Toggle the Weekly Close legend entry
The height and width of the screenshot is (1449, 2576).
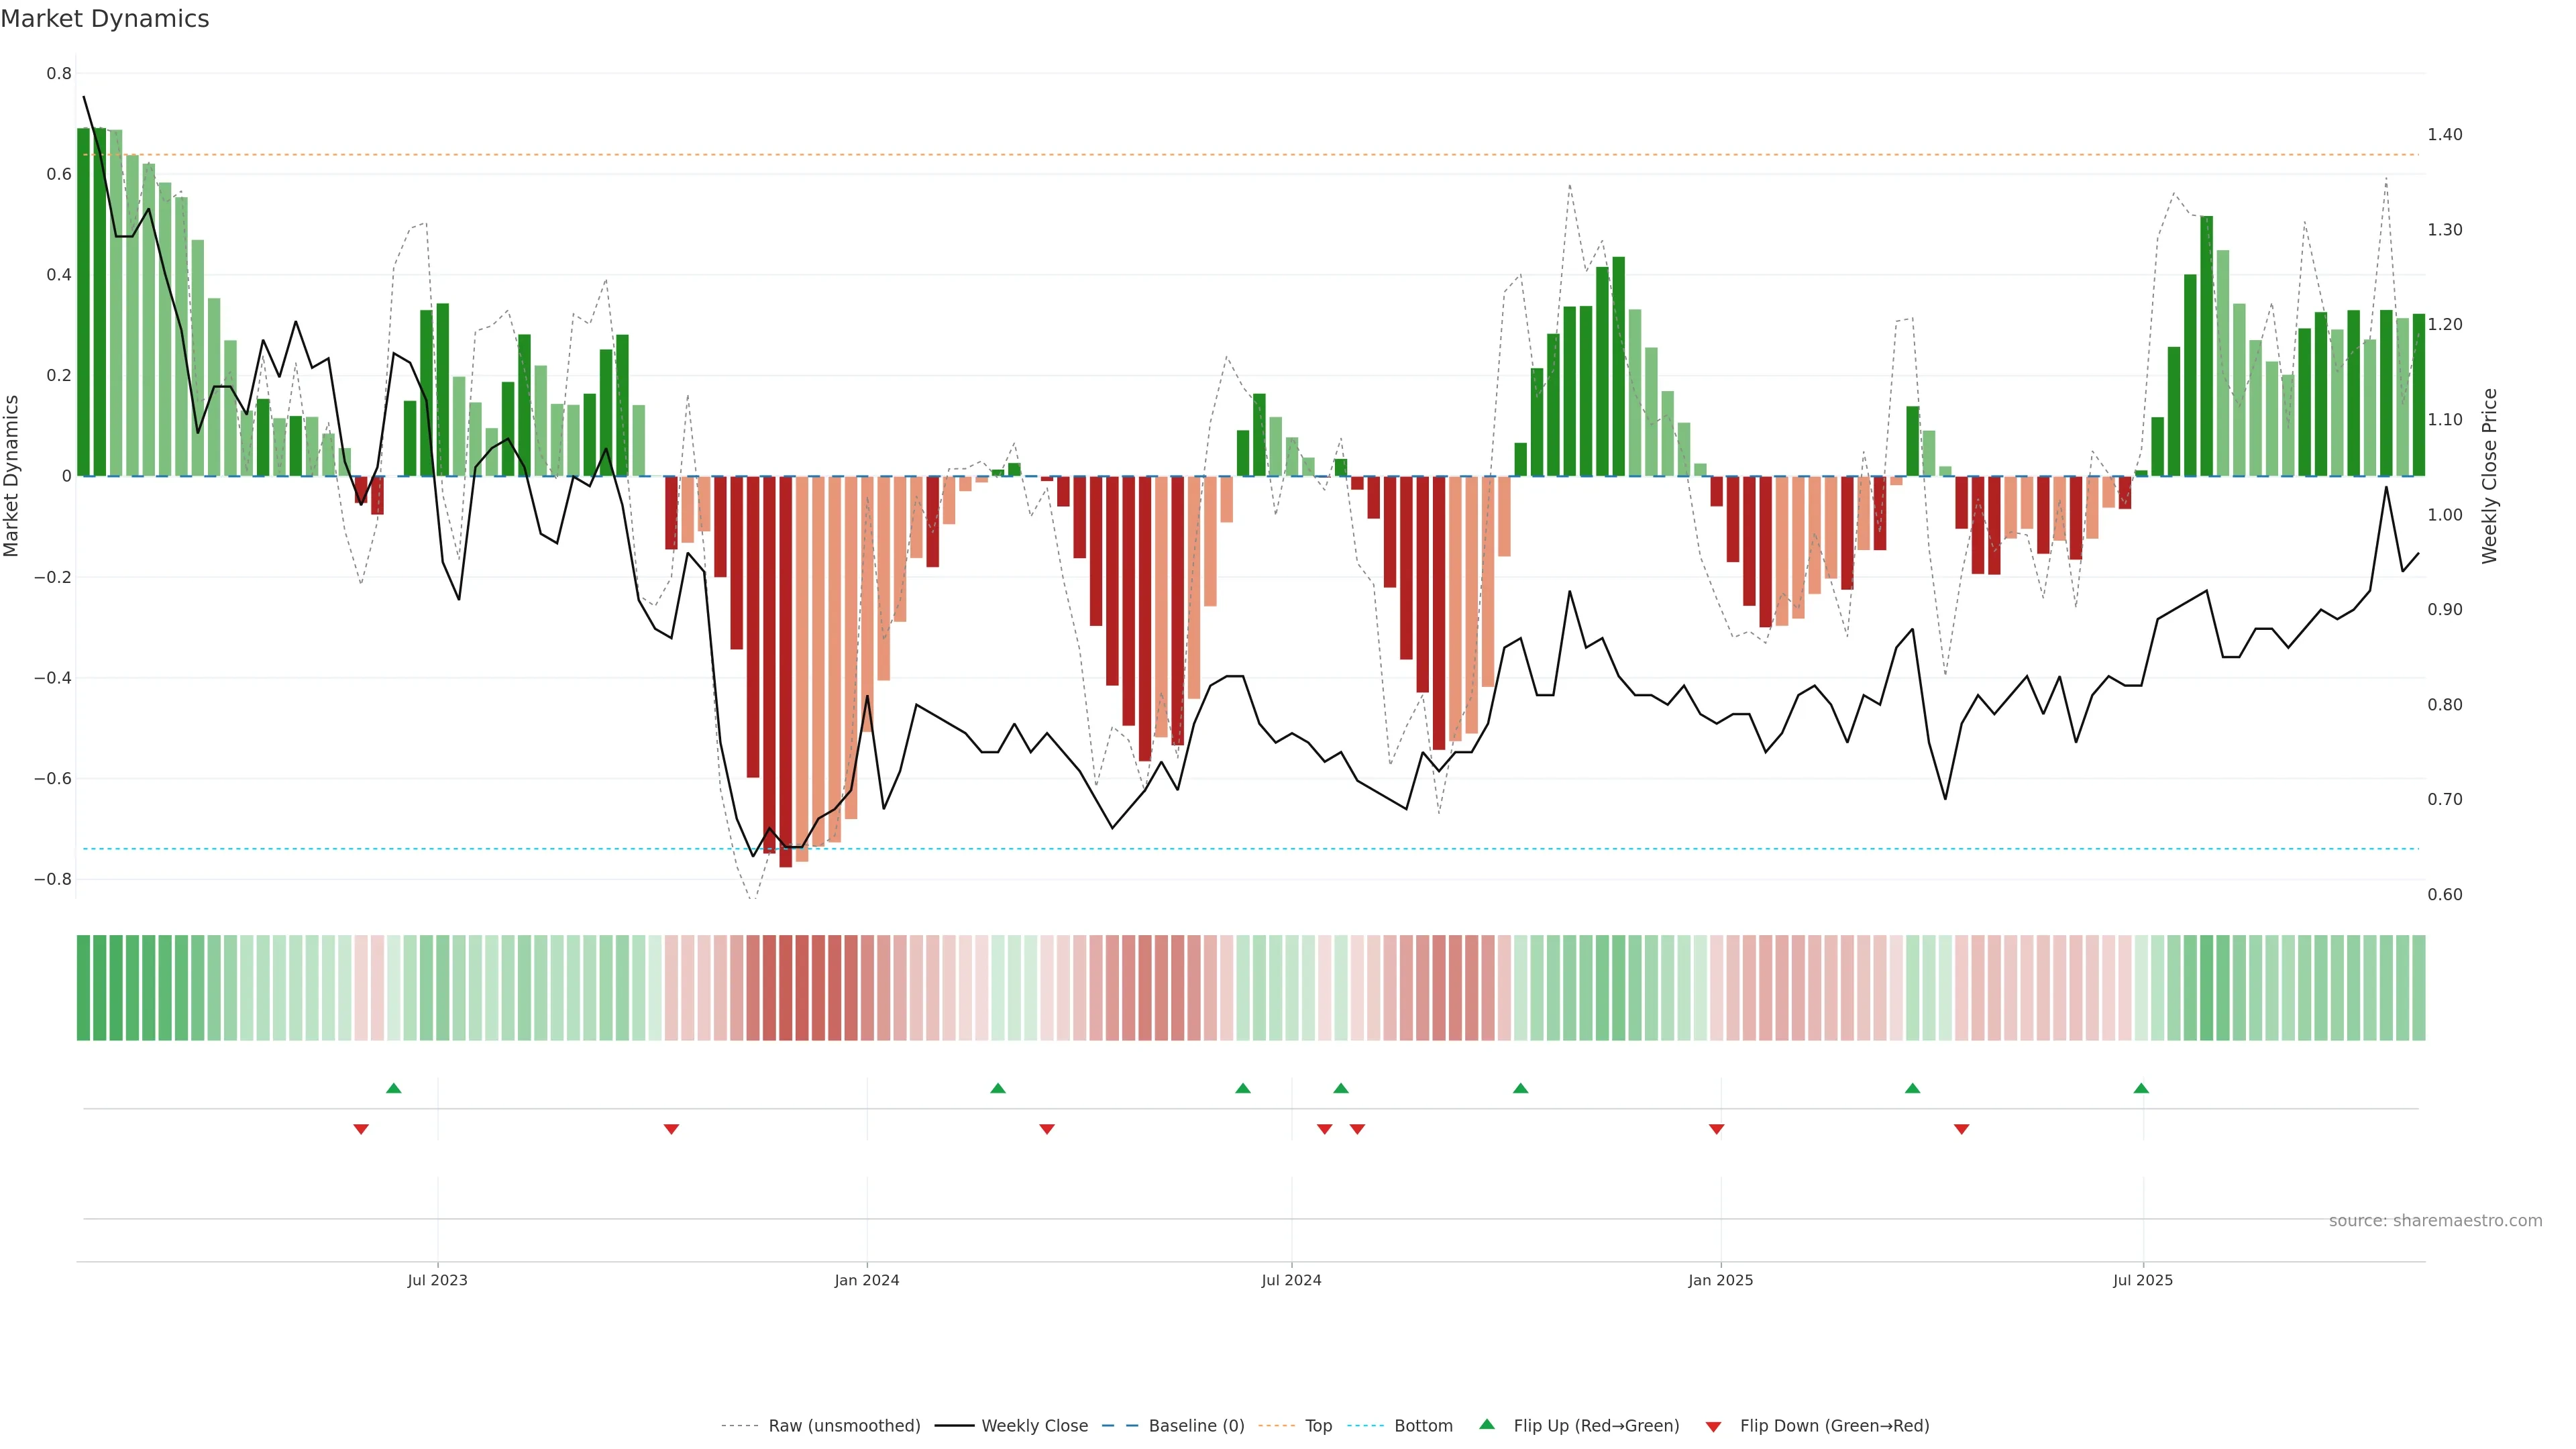coord(1034,1426)
